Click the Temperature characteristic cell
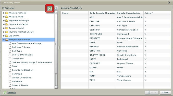Screen dimensions: 173x96 pos(130,76)
